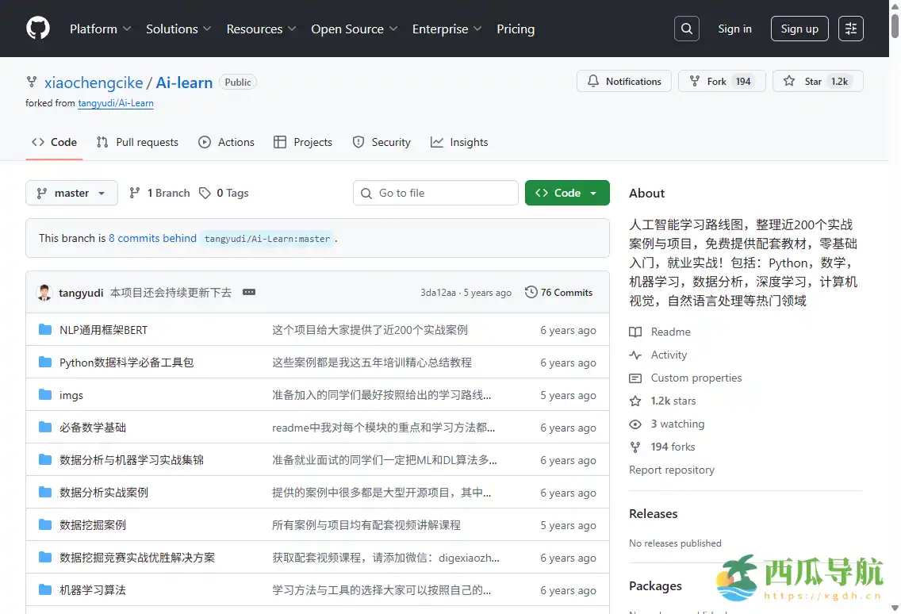Open the master branch dropdown
Viewport: 901px width, 614px height.
coord(71,193)
